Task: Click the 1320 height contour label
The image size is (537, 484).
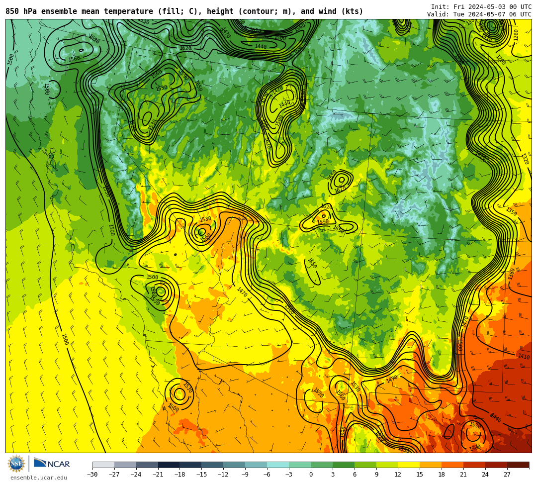Action: point(525,159)
